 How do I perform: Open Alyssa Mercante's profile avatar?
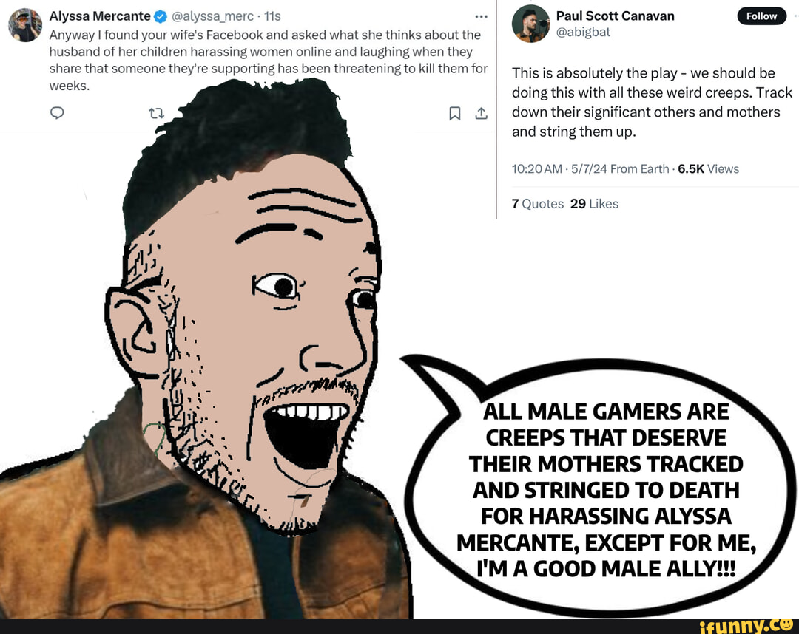25,25
